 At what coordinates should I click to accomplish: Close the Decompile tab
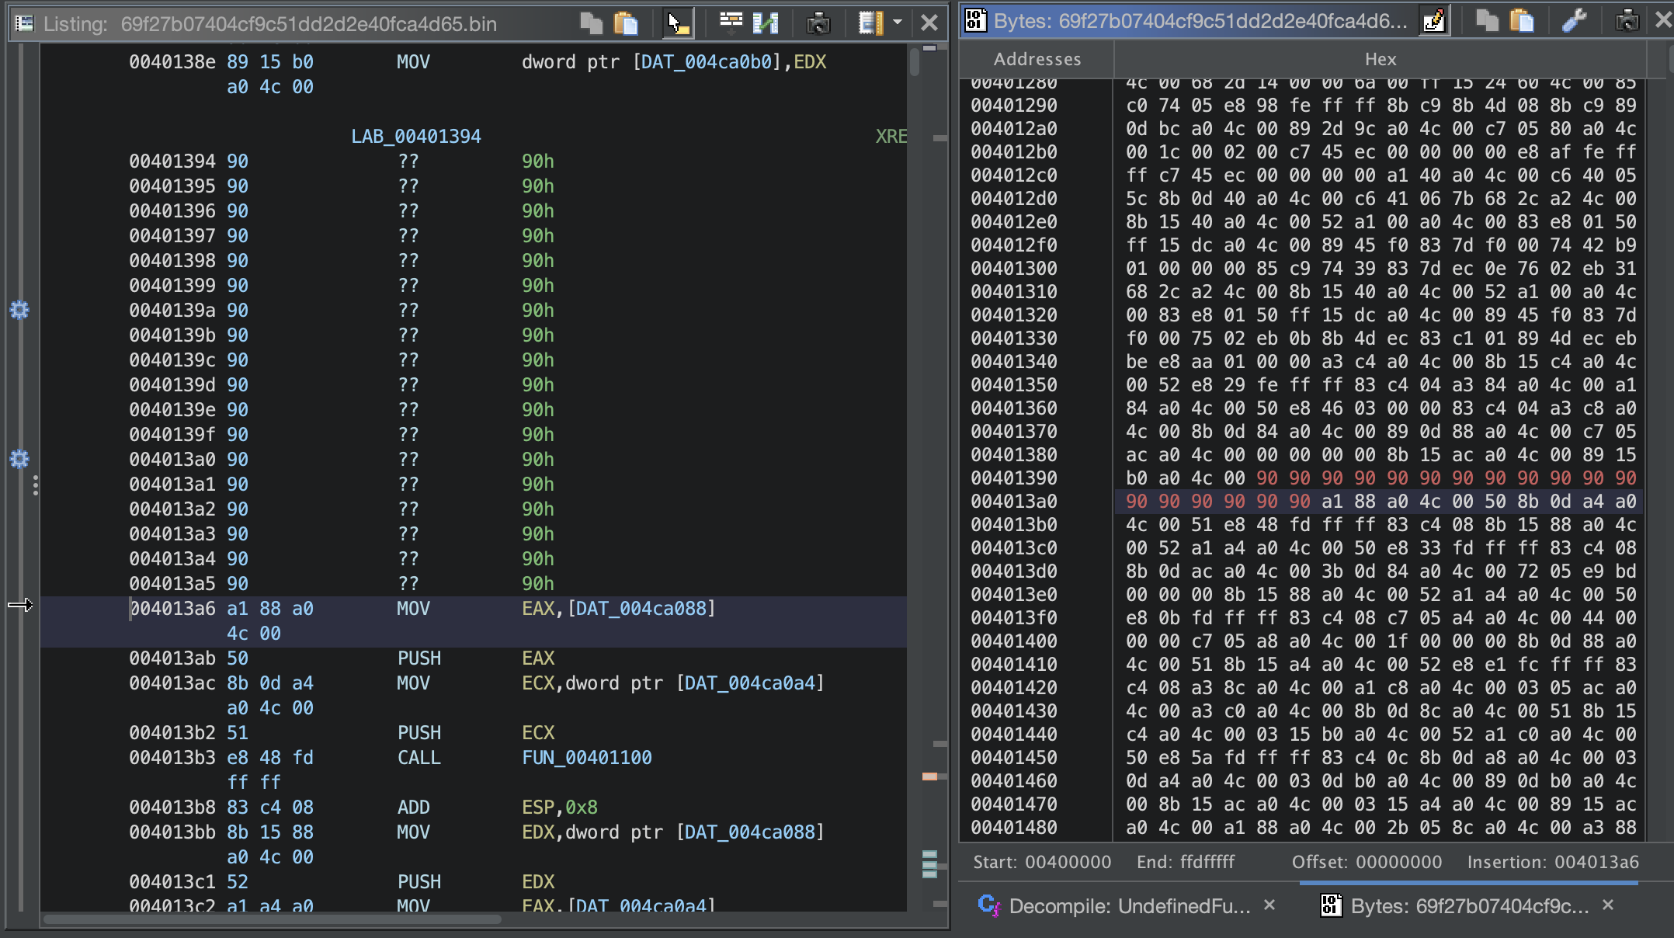point(1269,905)
